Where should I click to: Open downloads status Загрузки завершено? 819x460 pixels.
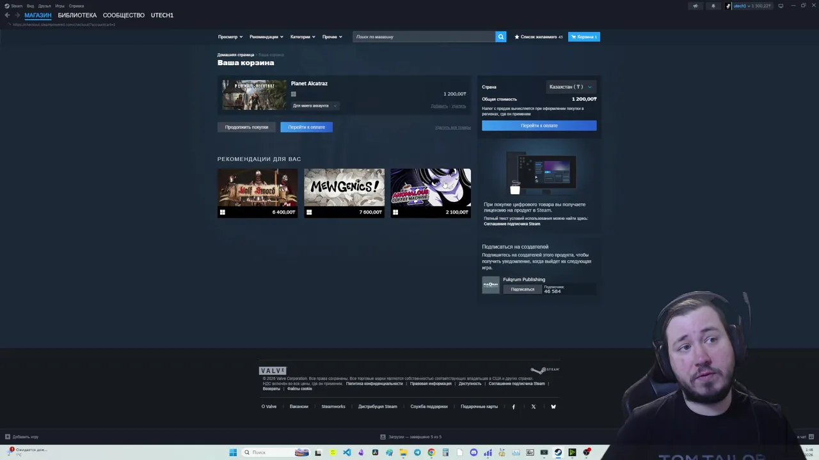click(411, 437)
